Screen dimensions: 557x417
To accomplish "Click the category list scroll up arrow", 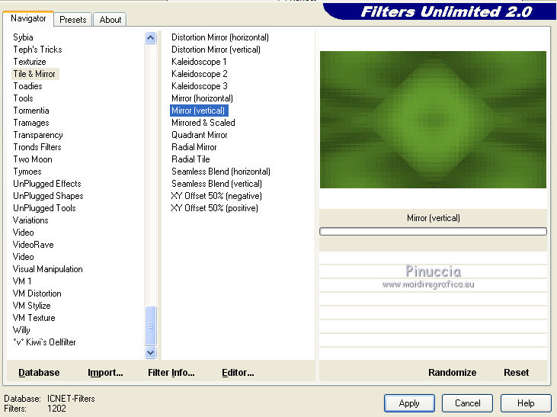I will (151, 37).
